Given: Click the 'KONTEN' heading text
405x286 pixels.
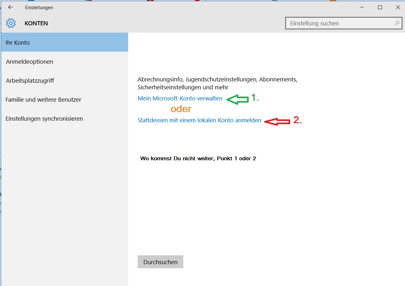Looking at the screenshot, I should [x=36, y=23].
